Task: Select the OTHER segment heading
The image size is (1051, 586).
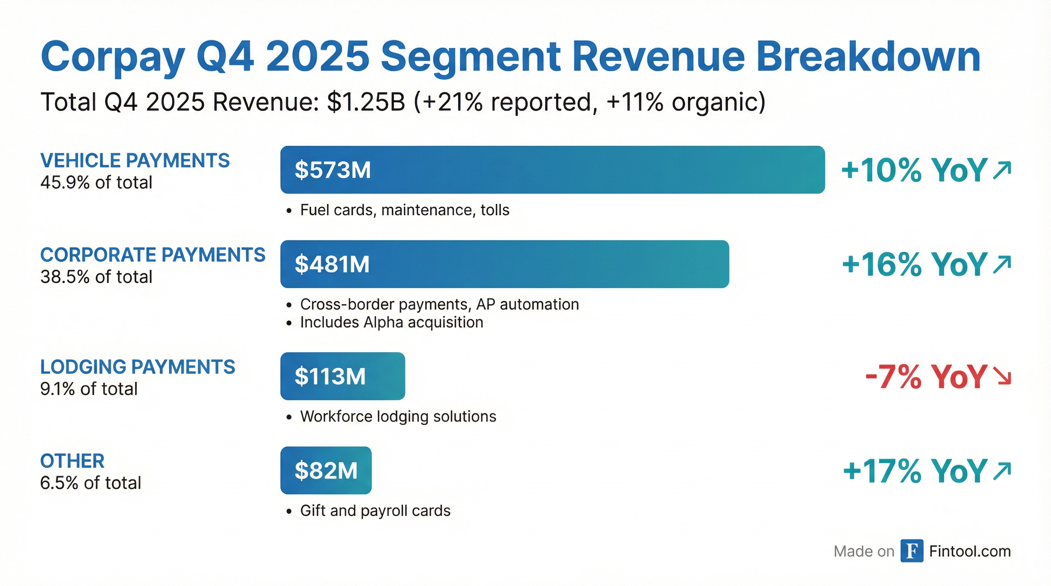Action: pos(72,460)
